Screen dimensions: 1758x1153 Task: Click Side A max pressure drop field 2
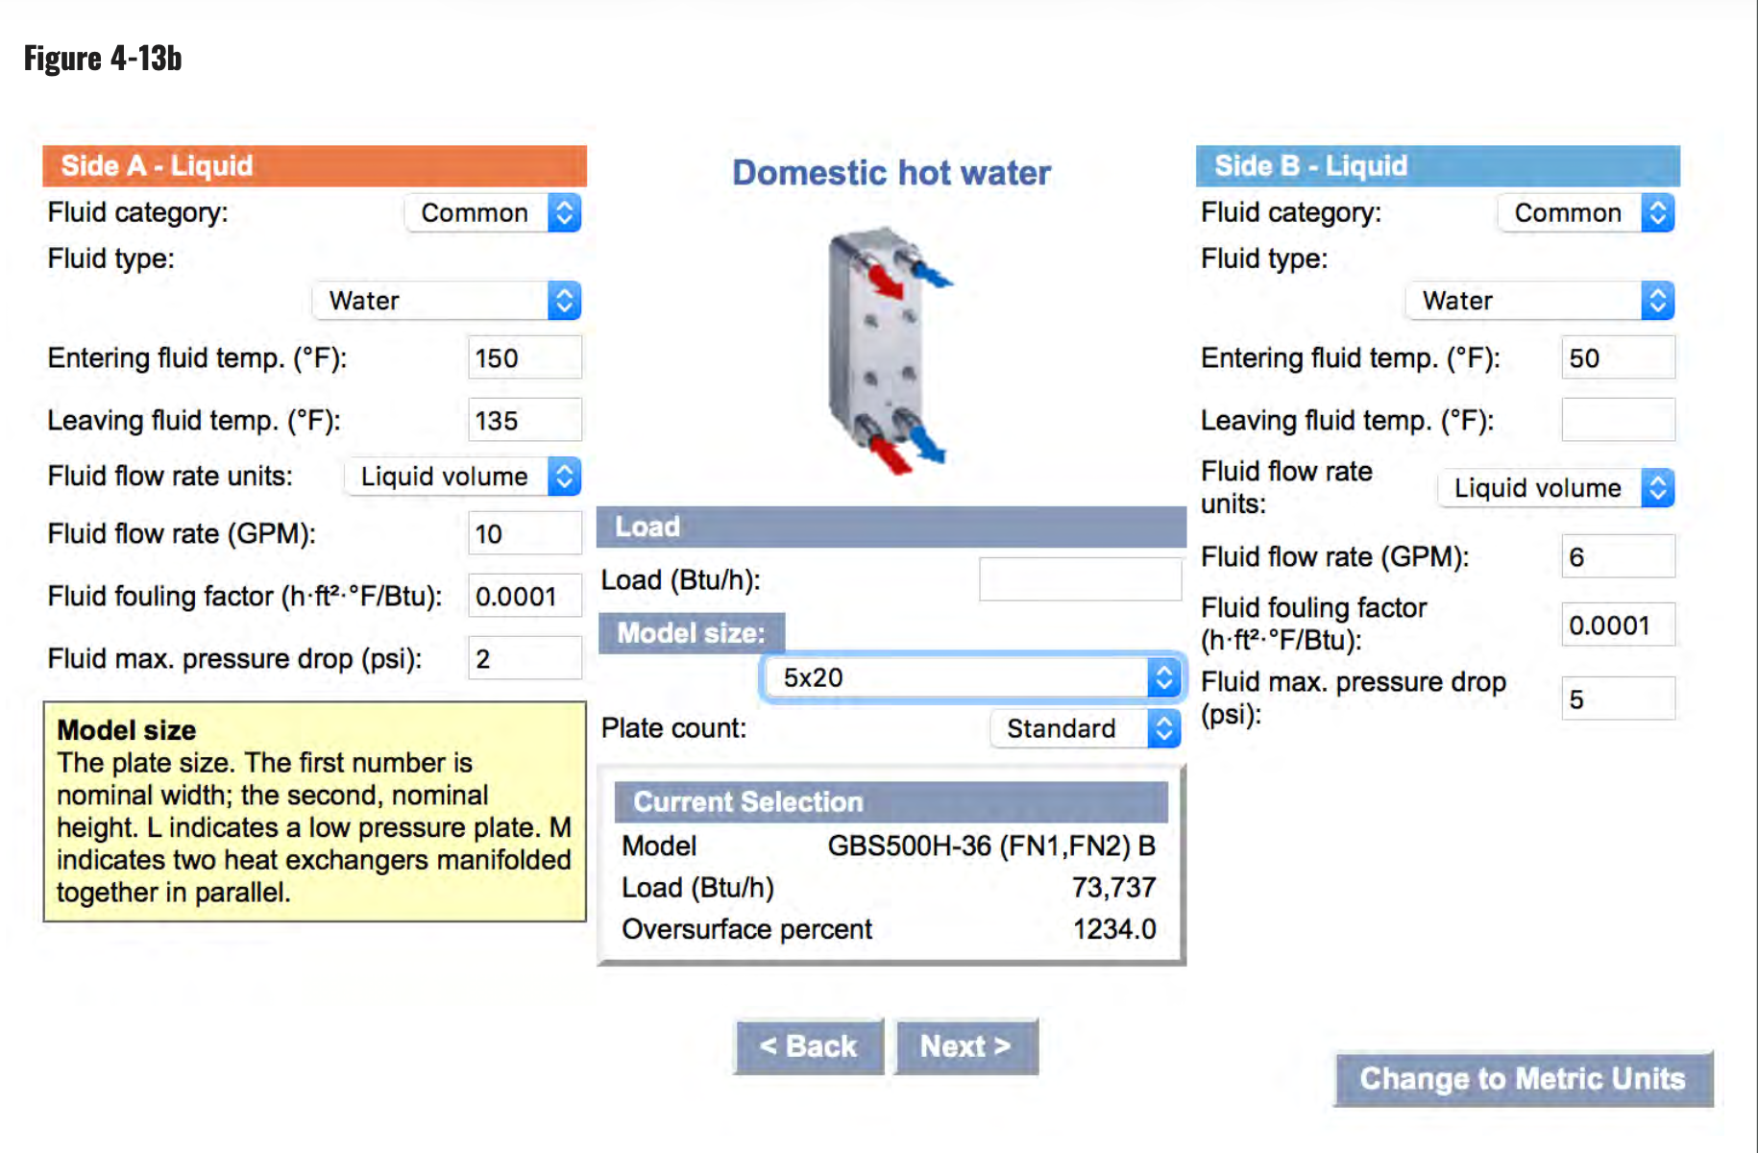[525, 658]
